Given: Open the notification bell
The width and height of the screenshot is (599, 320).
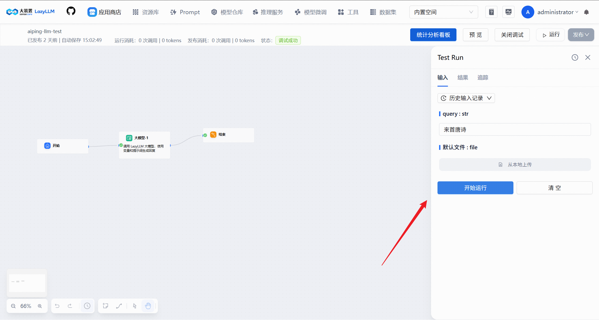Looking at the screenshot, I should (x=586, y=12).
